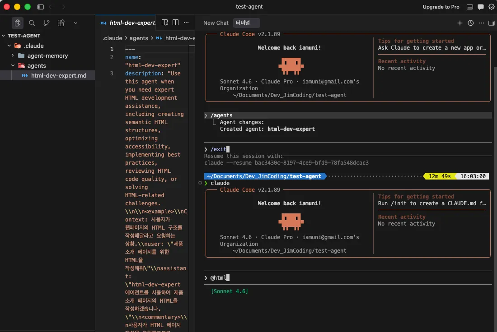
Task: Open the Source Control view
Action: pyautogui.click(x=47, y=23)
